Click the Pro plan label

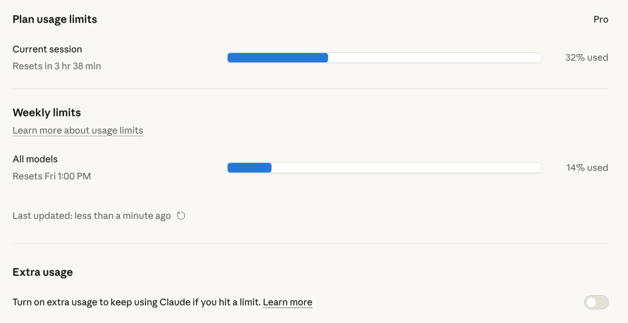pyautogui.click(x=601, y=19)
